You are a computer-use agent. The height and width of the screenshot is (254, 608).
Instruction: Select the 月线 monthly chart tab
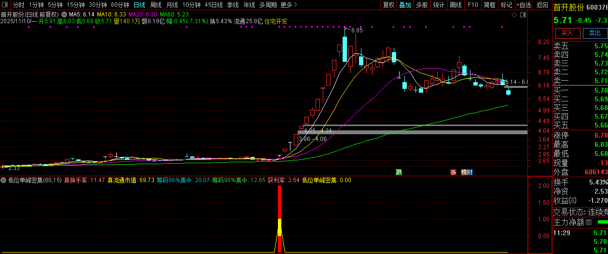tap(172, 5)
